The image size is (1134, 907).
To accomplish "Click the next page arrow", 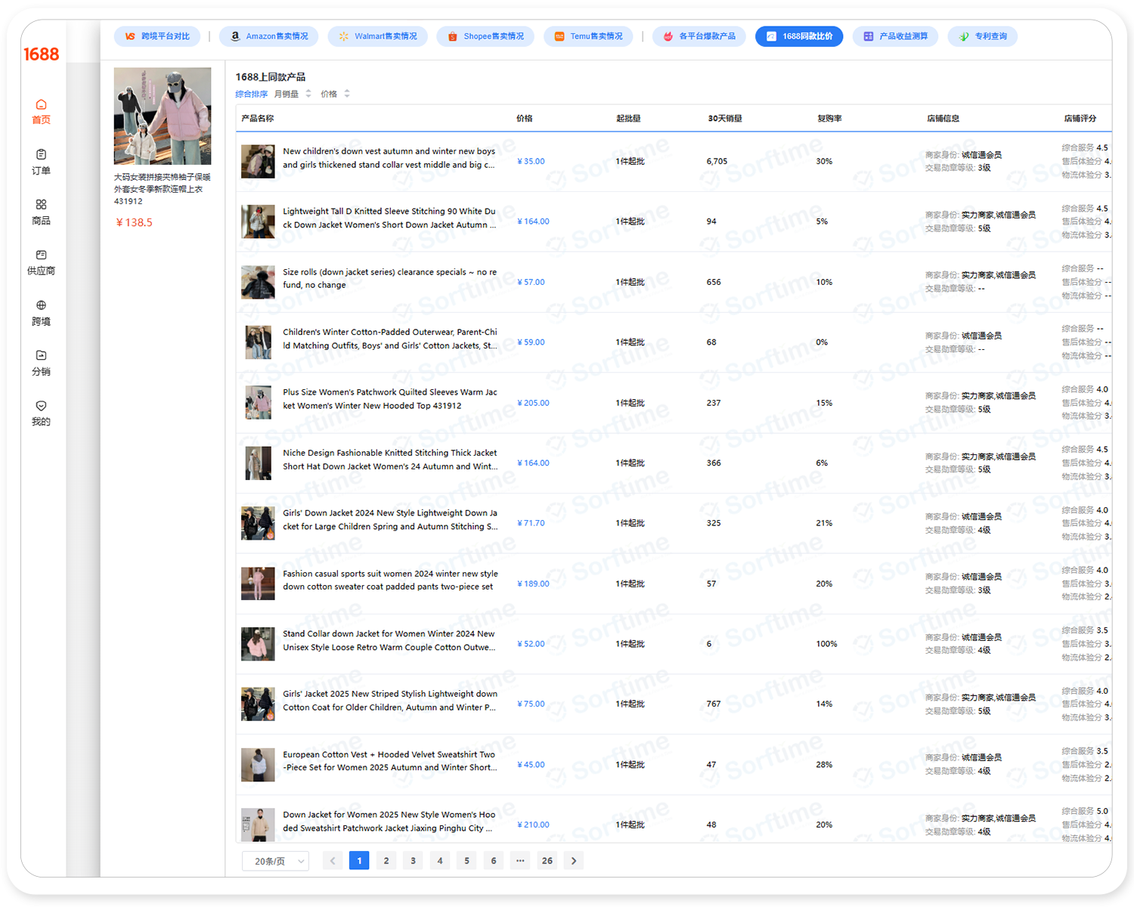I will tap(574, 861).
